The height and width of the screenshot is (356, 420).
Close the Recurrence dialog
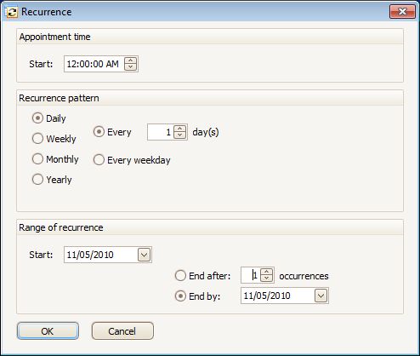pos(402,12)
